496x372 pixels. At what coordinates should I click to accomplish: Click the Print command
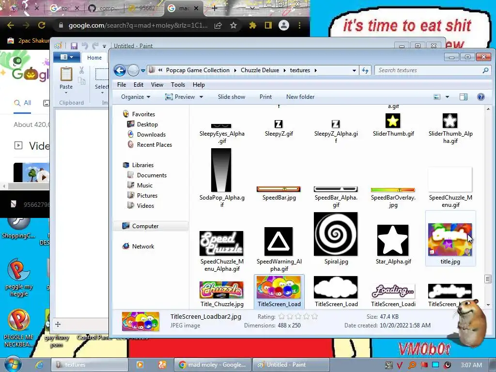click(x=265, y=97)
